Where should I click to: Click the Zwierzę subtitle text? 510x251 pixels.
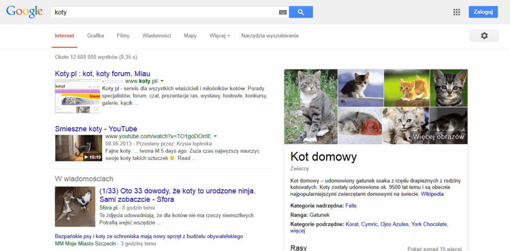click(299, 169)
